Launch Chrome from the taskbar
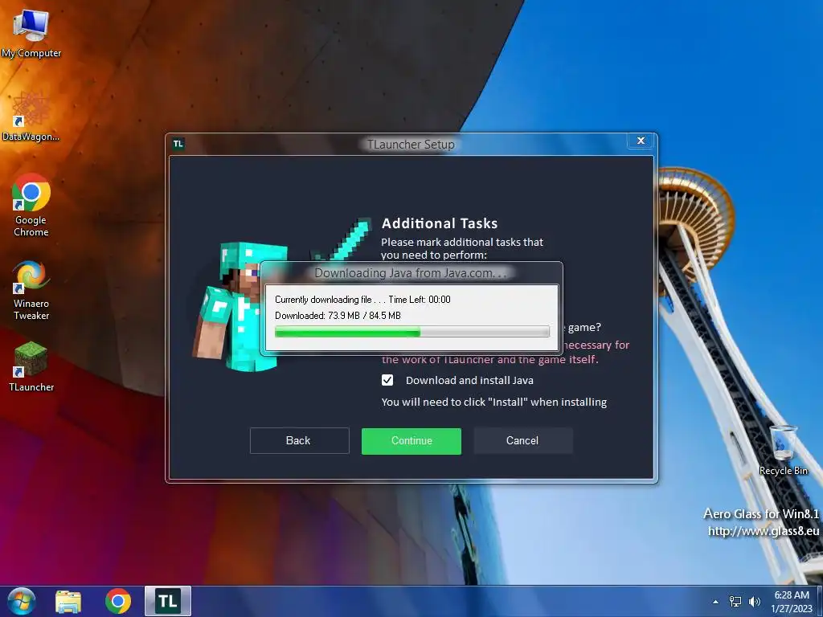The image size is (823, 617). (118, 601)
